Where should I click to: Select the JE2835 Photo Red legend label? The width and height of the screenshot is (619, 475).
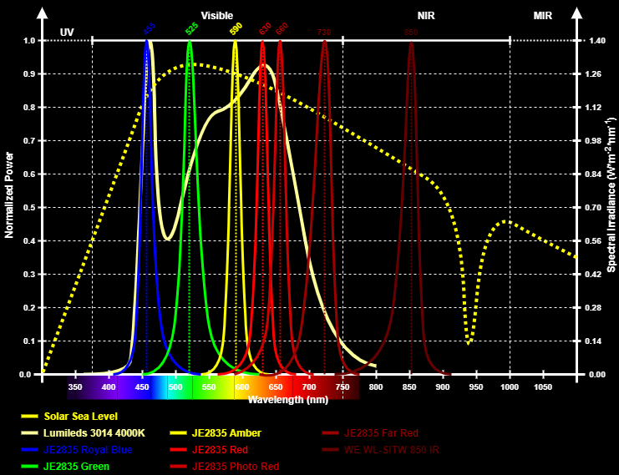click(x=236, y=467)
